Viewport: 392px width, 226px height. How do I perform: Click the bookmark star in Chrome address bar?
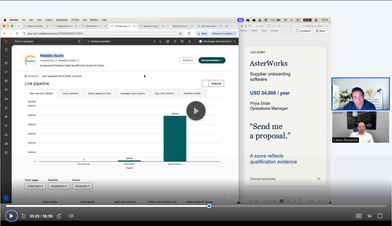(x=181, y=33)
